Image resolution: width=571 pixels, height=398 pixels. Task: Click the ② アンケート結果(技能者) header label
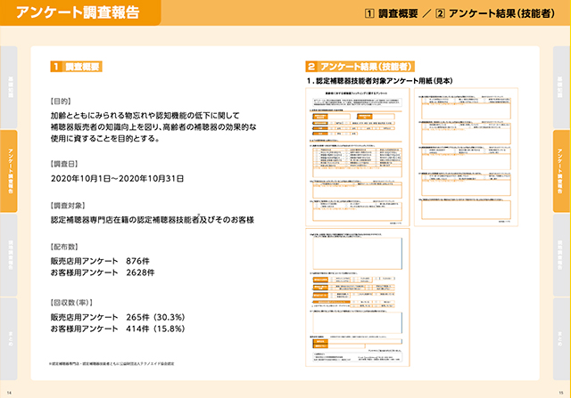pos(495,14)
